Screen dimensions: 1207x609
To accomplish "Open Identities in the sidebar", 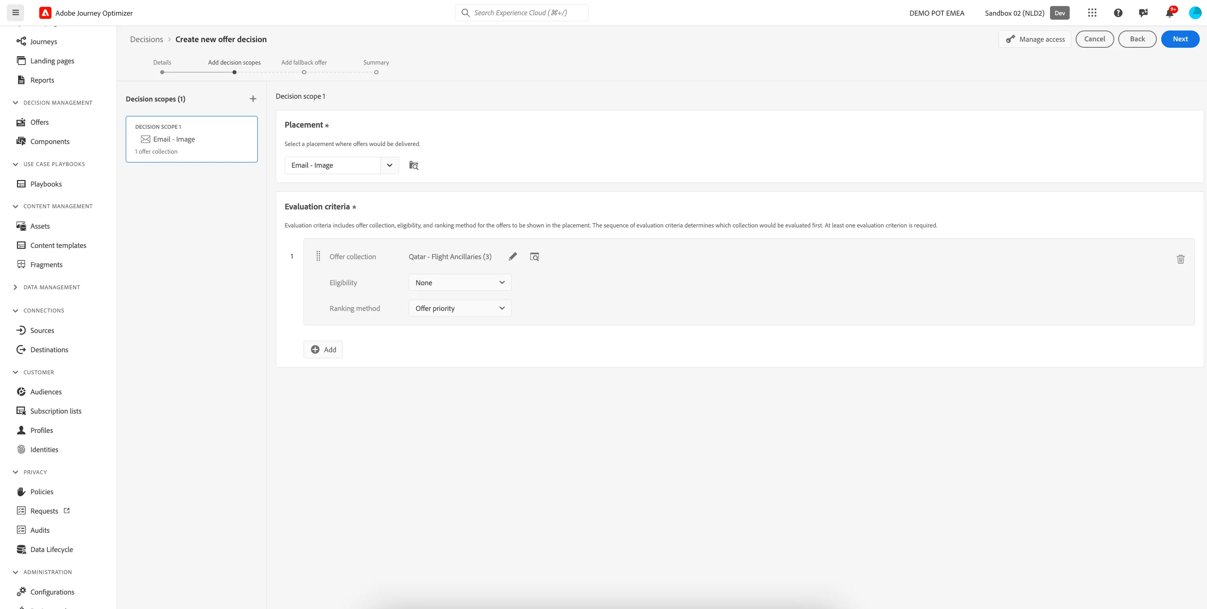I will point(44,449).
